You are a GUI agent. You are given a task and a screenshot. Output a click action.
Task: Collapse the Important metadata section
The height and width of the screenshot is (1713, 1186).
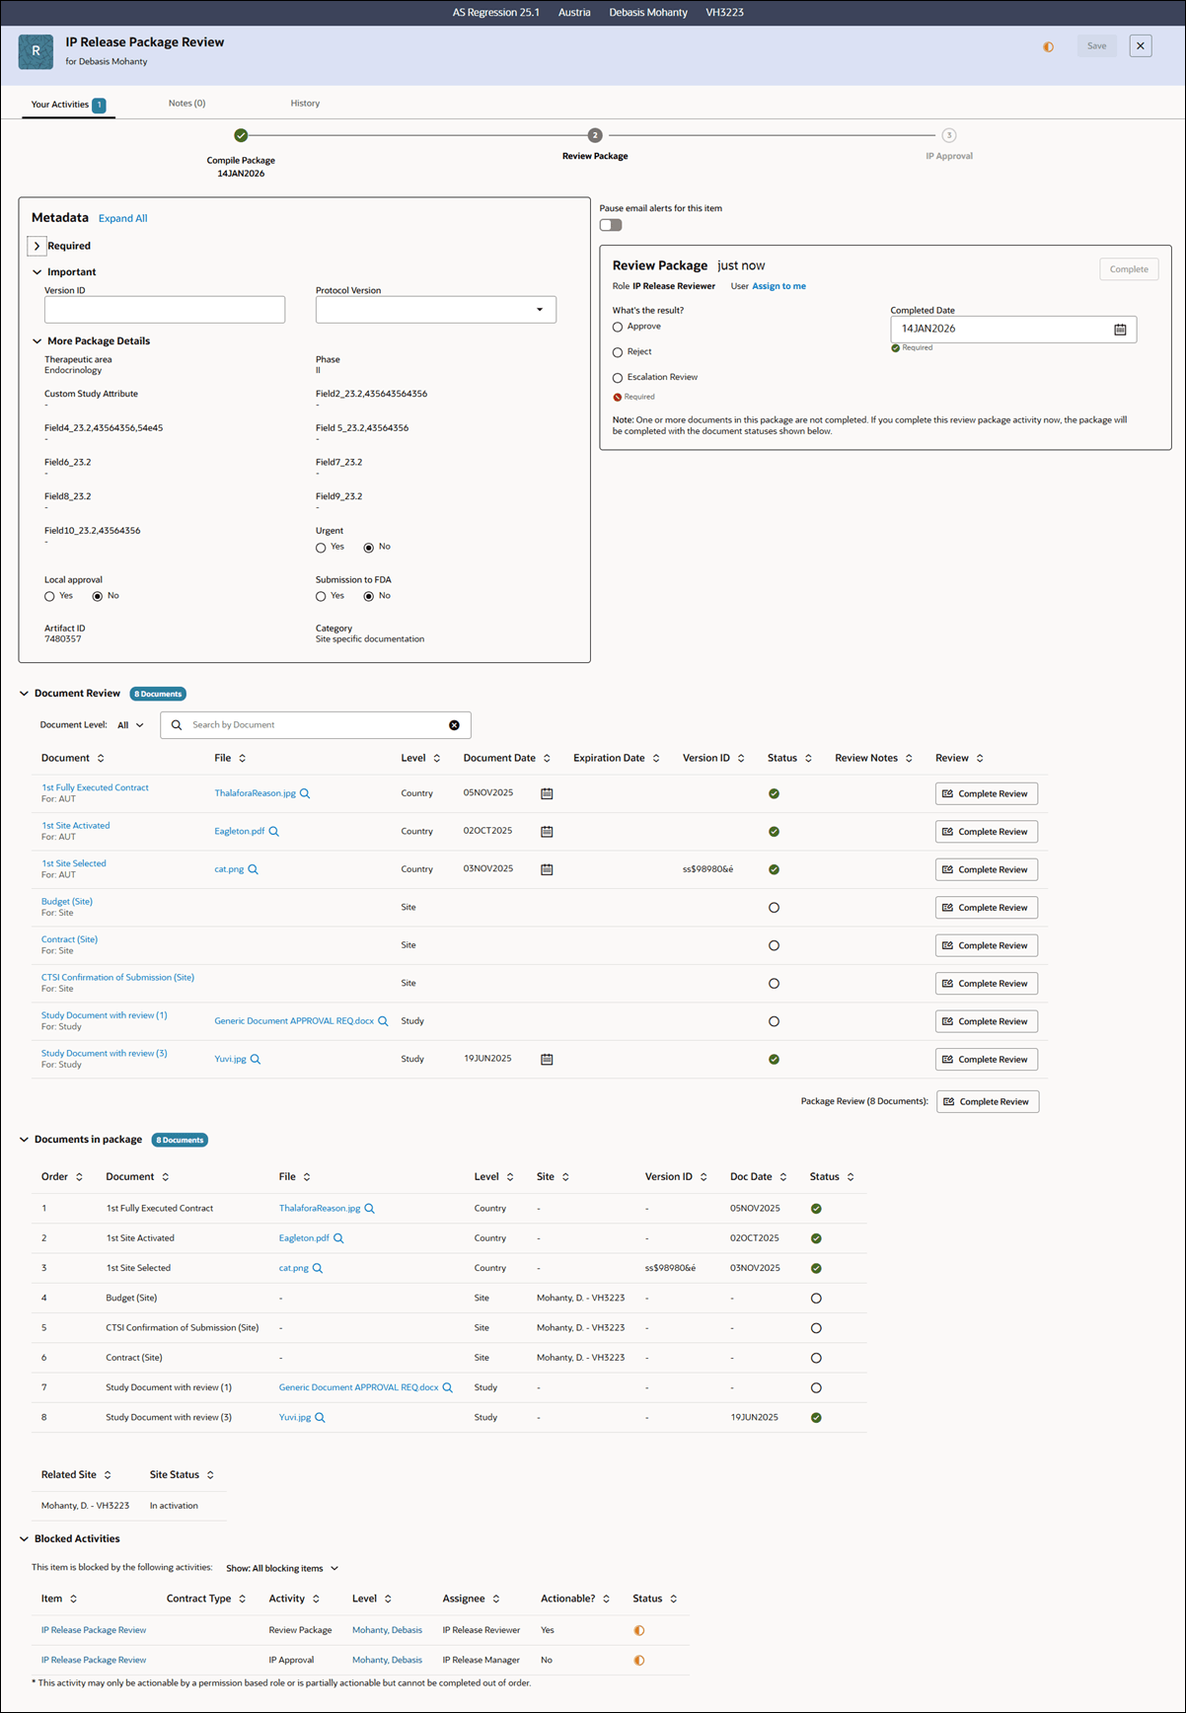[x=37, y=272]
